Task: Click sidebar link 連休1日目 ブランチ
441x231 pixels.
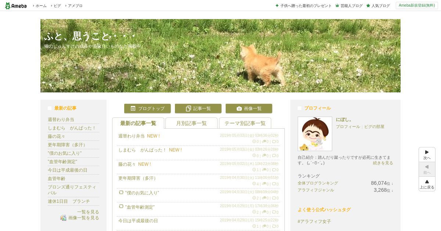Action: 69,201
